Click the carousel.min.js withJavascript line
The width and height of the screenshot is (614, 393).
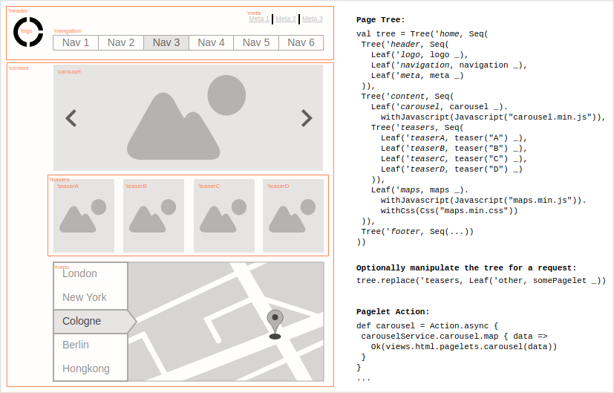coord(493,117)
